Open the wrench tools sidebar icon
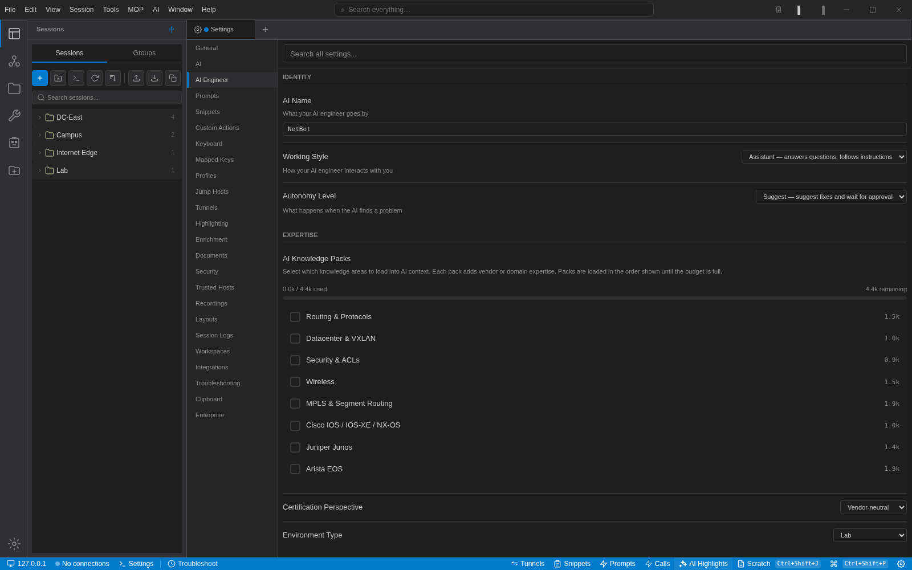Viewport: 912px width, 570px height. [x=14, y=116]
